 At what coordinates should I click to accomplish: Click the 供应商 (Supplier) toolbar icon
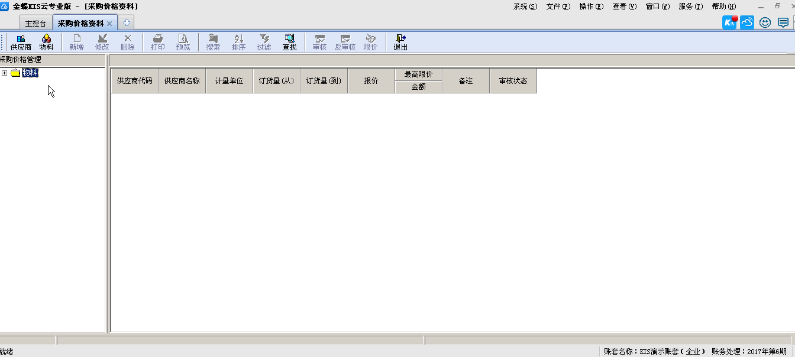coord(21,42)
